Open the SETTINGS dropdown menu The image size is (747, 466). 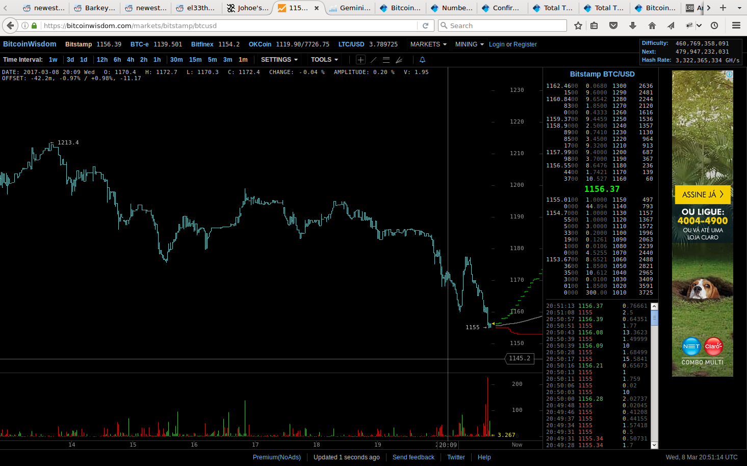coord(279,60)
